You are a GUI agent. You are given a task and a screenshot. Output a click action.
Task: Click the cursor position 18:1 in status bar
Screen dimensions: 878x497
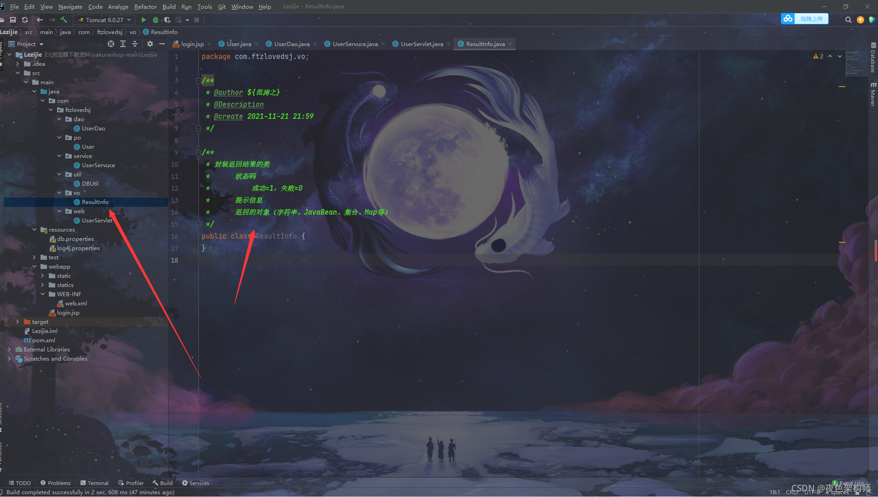tap(774, 492)
